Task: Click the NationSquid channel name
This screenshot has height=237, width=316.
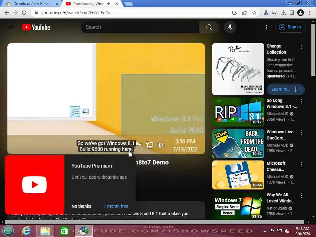Action: pyautogui.click(x=276, y=208)
